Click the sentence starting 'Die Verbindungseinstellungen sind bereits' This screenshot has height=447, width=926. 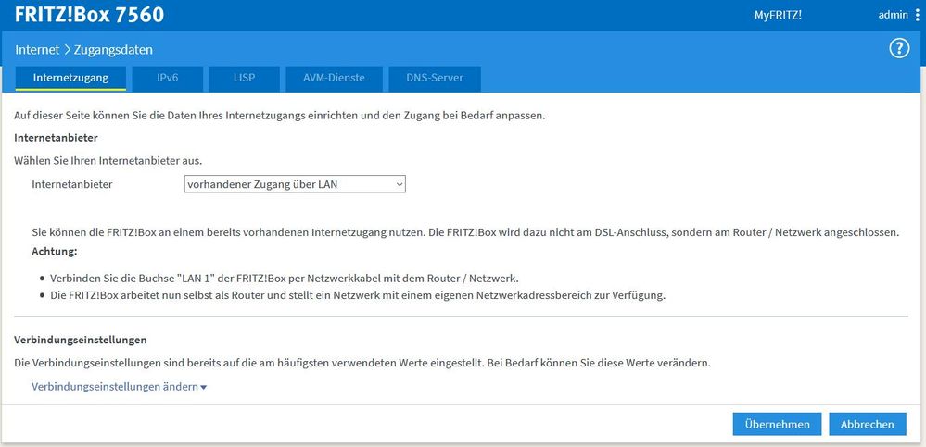(x=362, y=363)
